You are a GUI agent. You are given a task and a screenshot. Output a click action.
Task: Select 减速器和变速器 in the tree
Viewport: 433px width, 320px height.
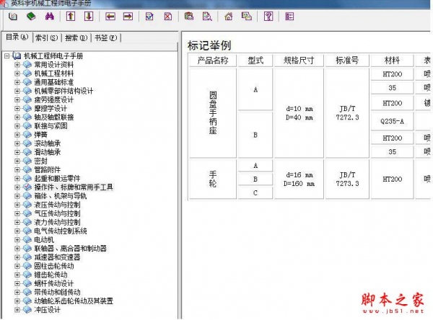[x=57, y=257]
